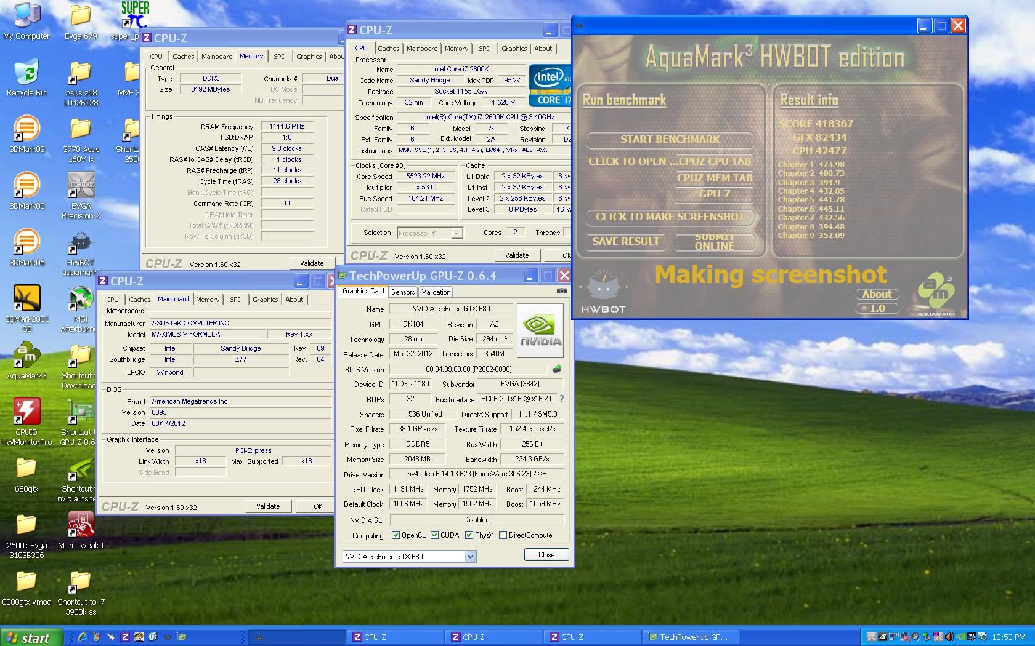Click the GPU-Z BIOS save chip icon
The width and height of the screenshot is (1035, 646).
click(557, 369)
